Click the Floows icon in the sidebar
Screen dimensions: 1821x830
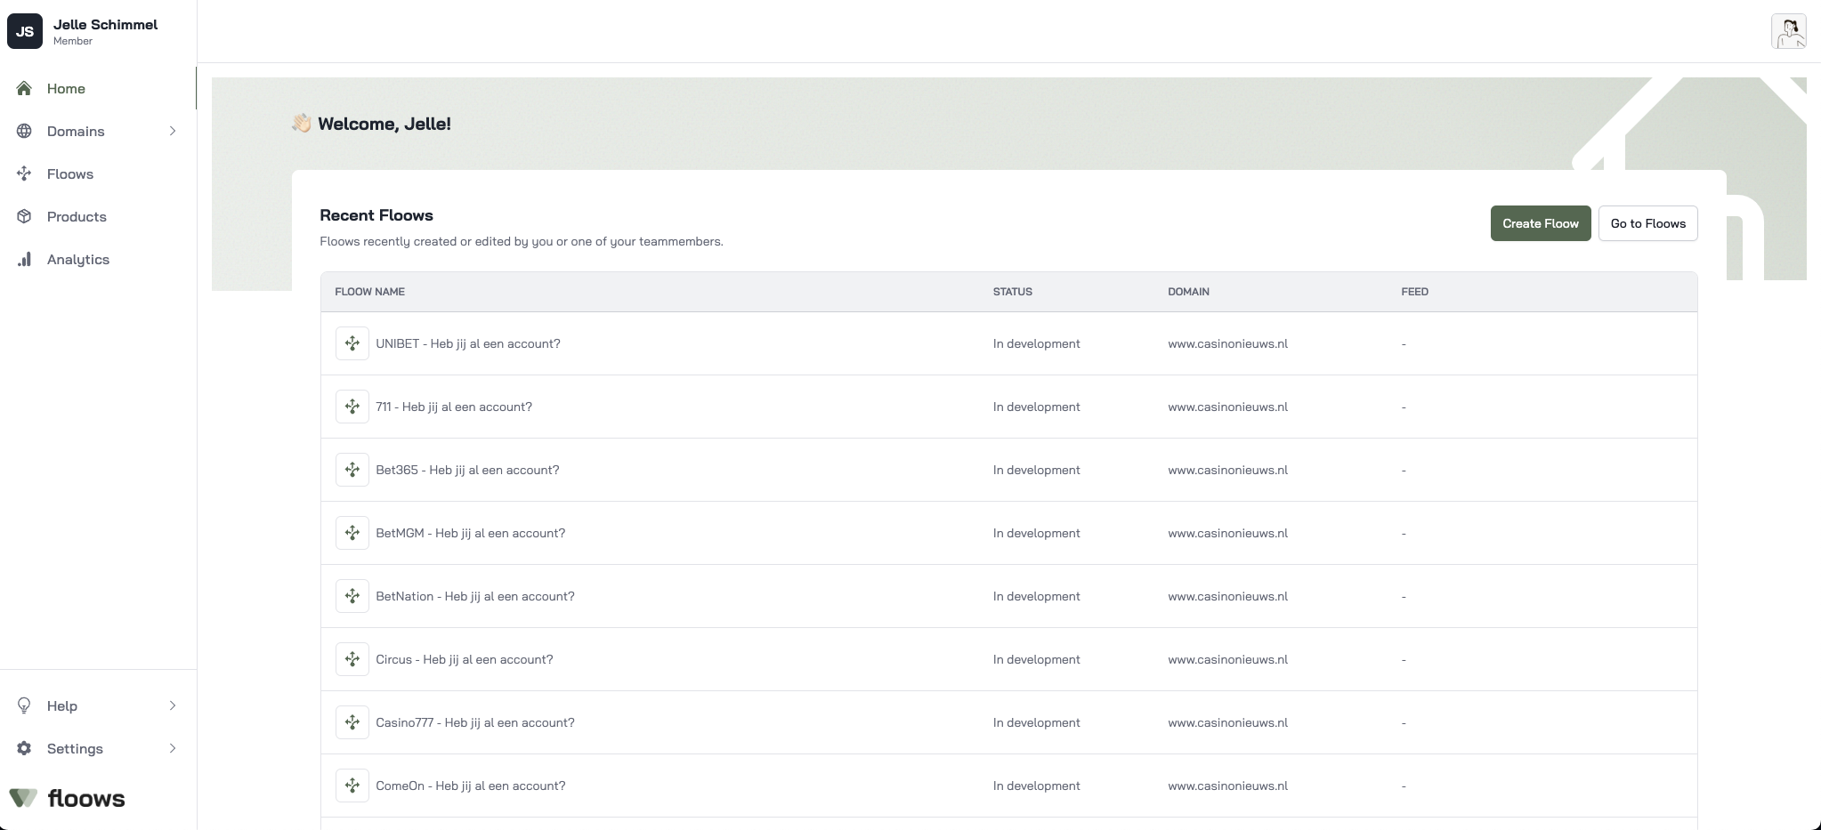[x=24, y=173]
